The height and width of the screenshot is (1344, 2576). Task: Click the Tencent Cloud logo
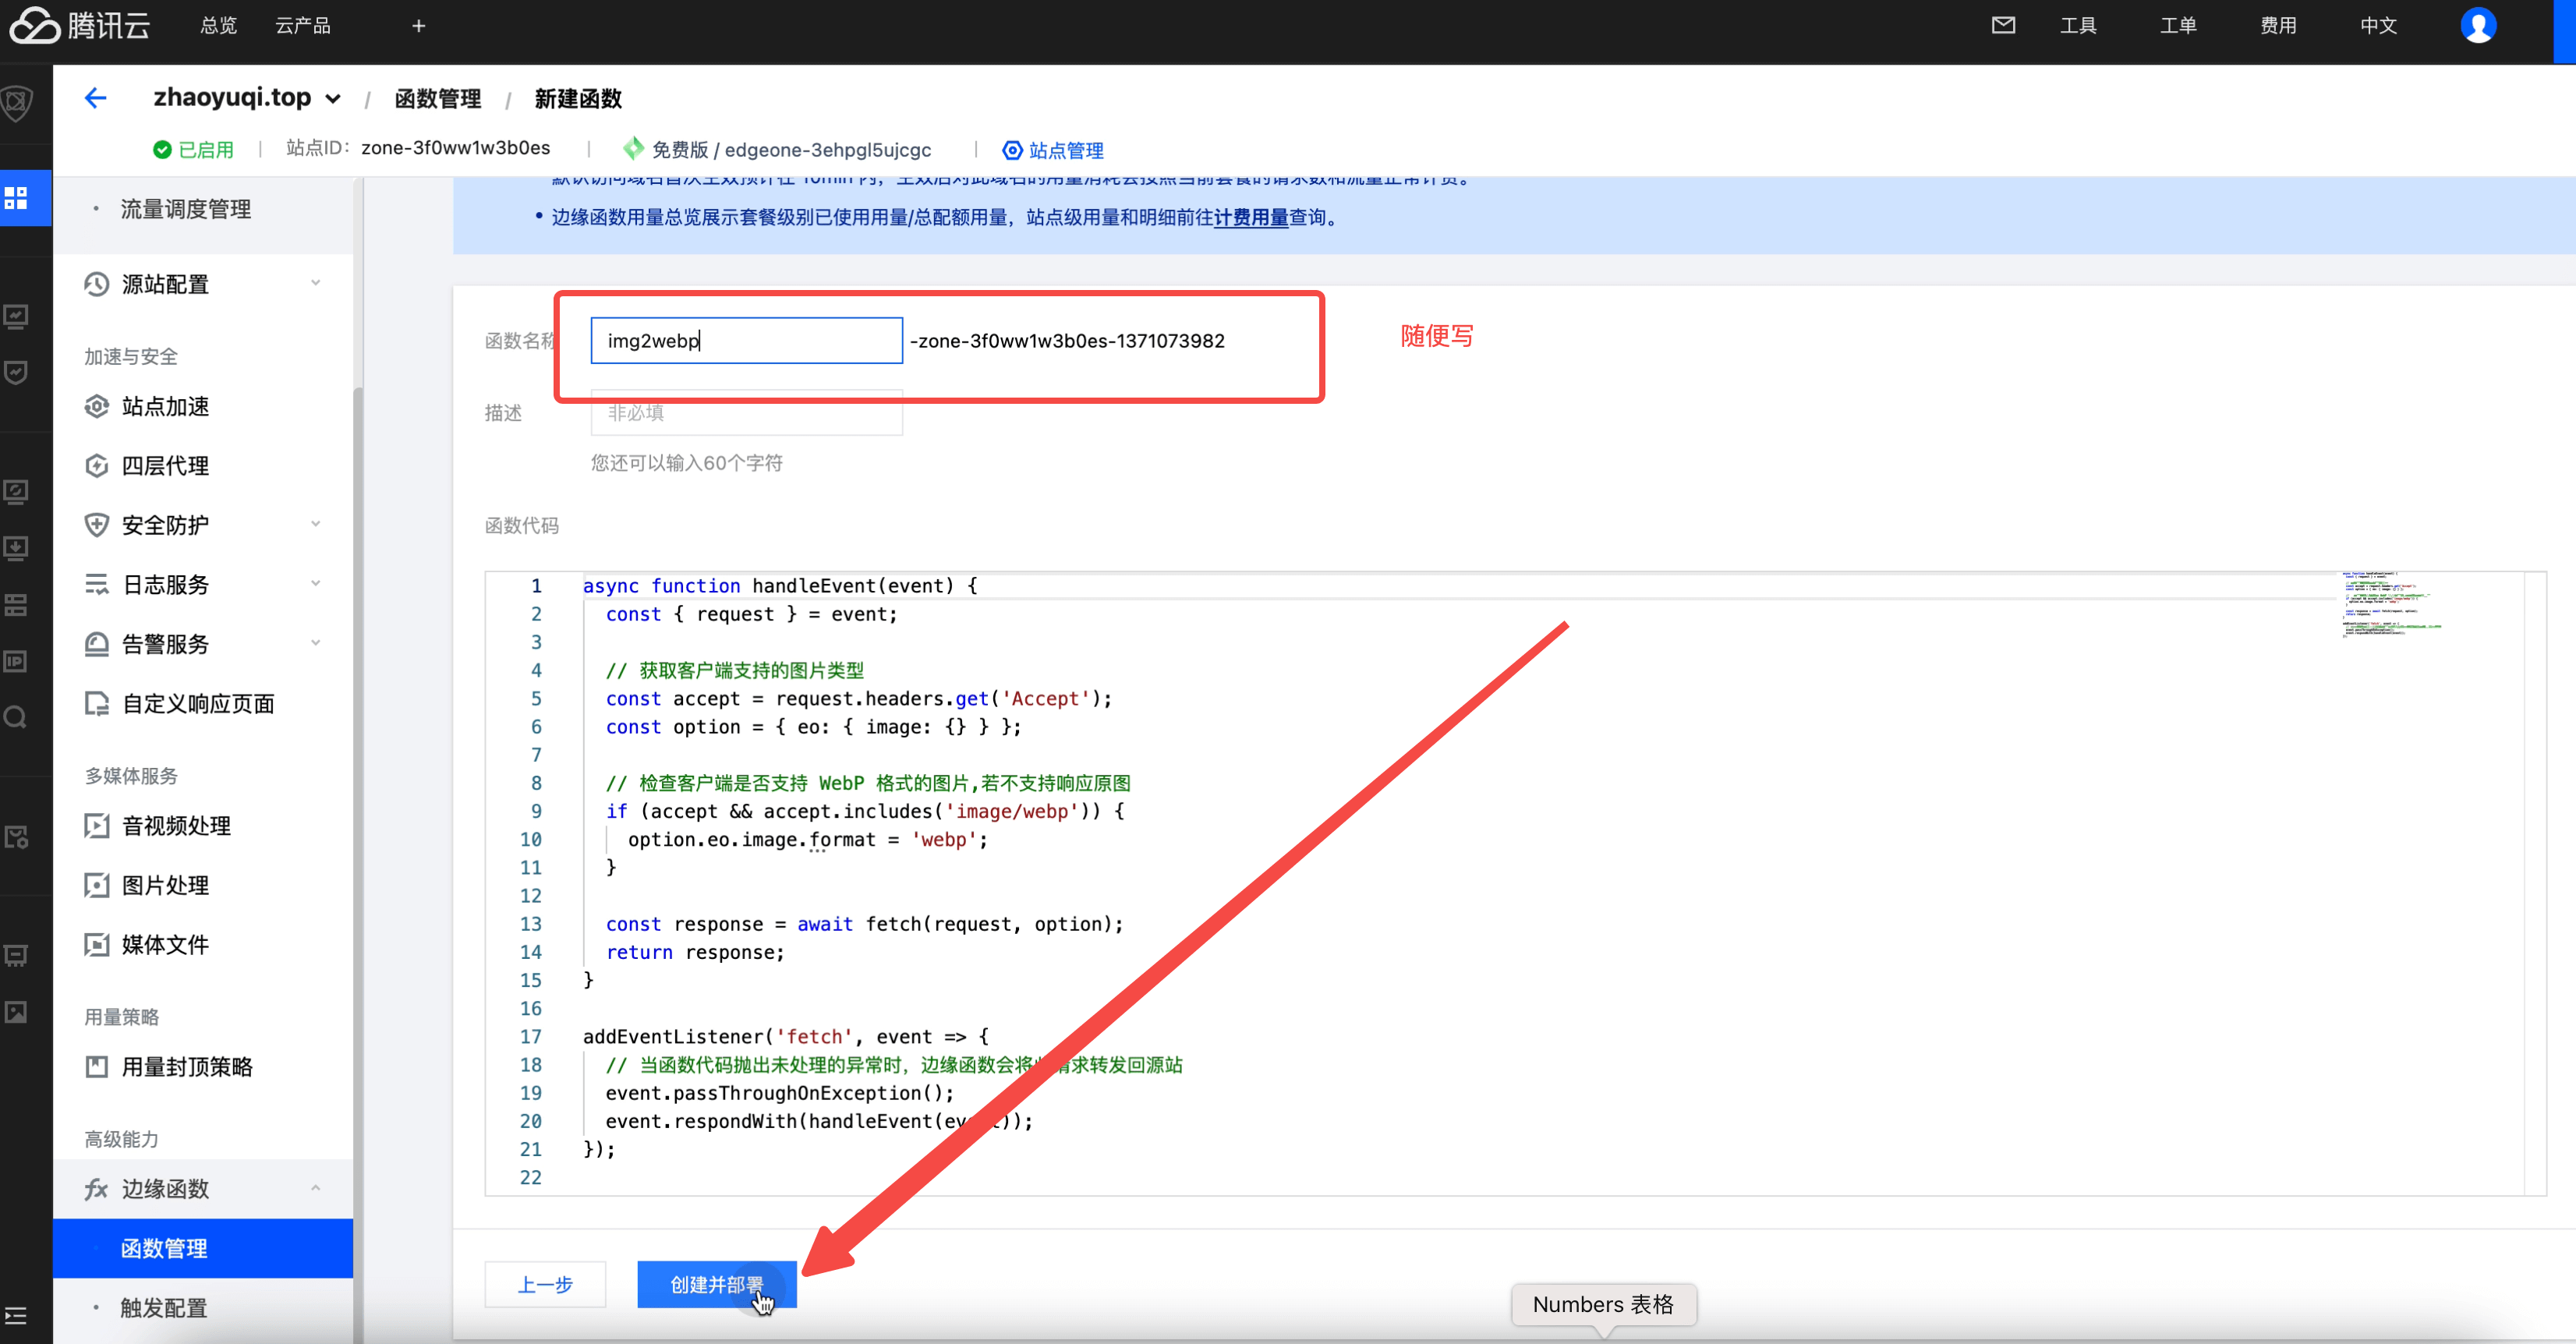pos(80,25)
